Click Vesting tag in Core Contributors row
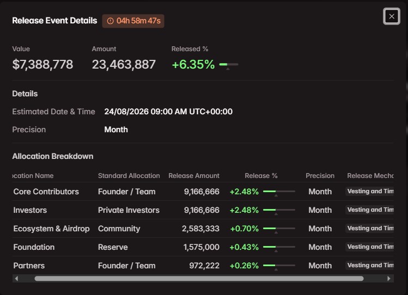The height and width of the screenshot is (295, 408). (369, 191)
